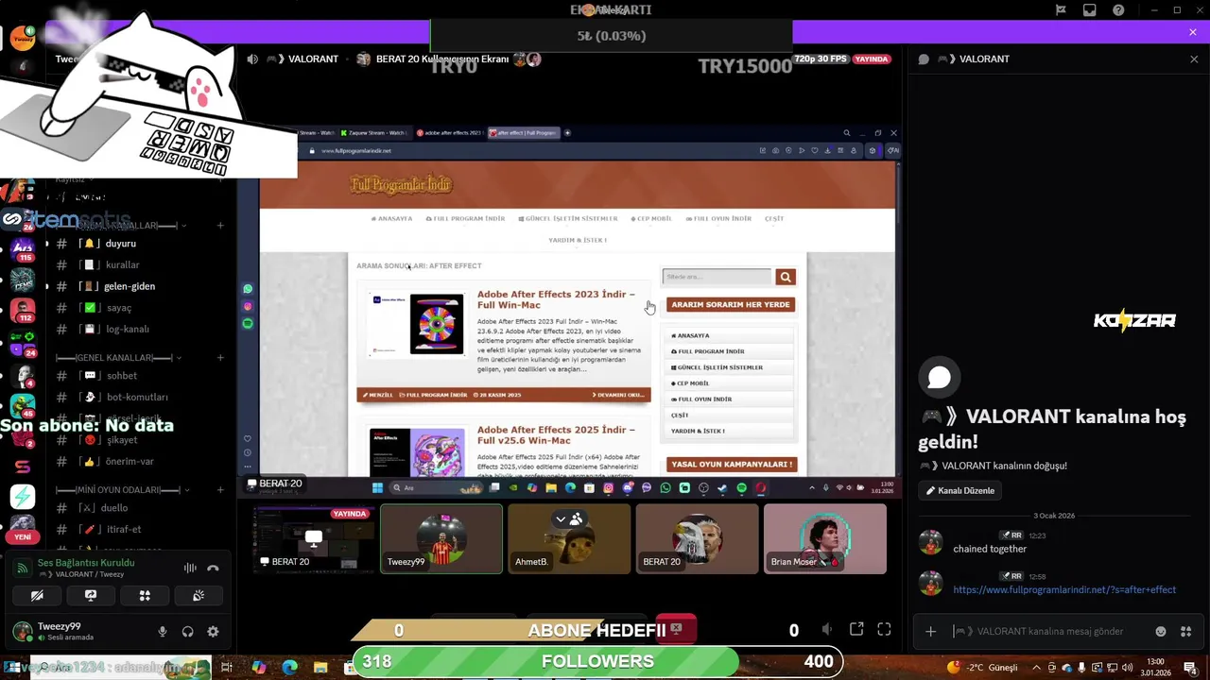Disconnect from voice with the hang-up icon

(213, 569)
